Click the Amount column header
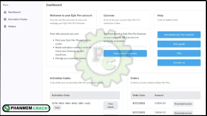 point(159,95)
